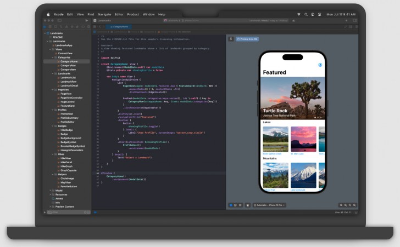Tap the St. Mary Lake thumbnail

[x=303, y=139]
